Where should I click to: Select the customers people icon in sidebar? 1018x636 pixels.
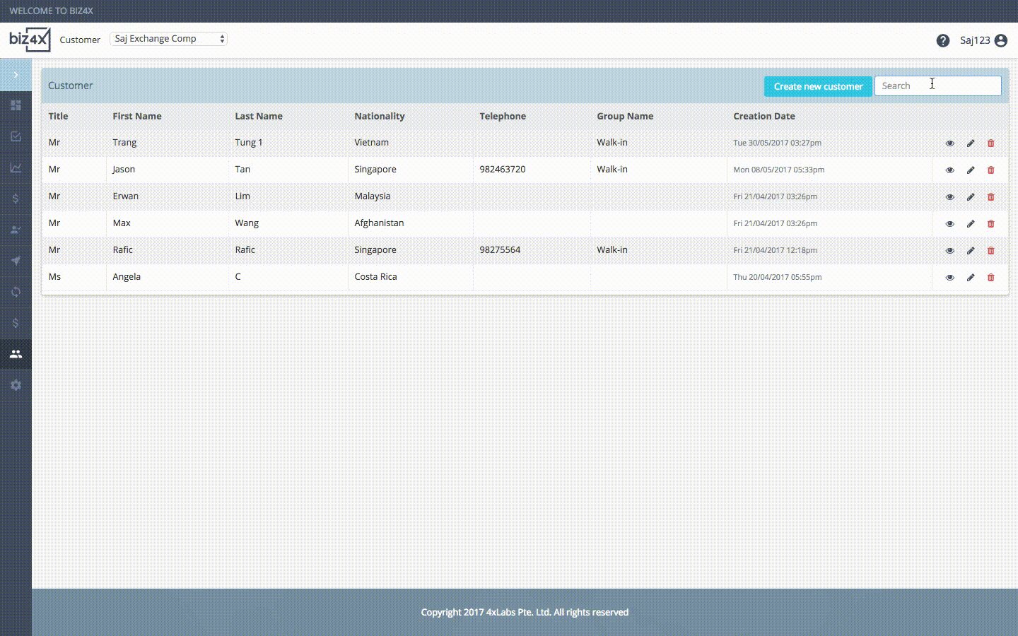click(16, 354)
